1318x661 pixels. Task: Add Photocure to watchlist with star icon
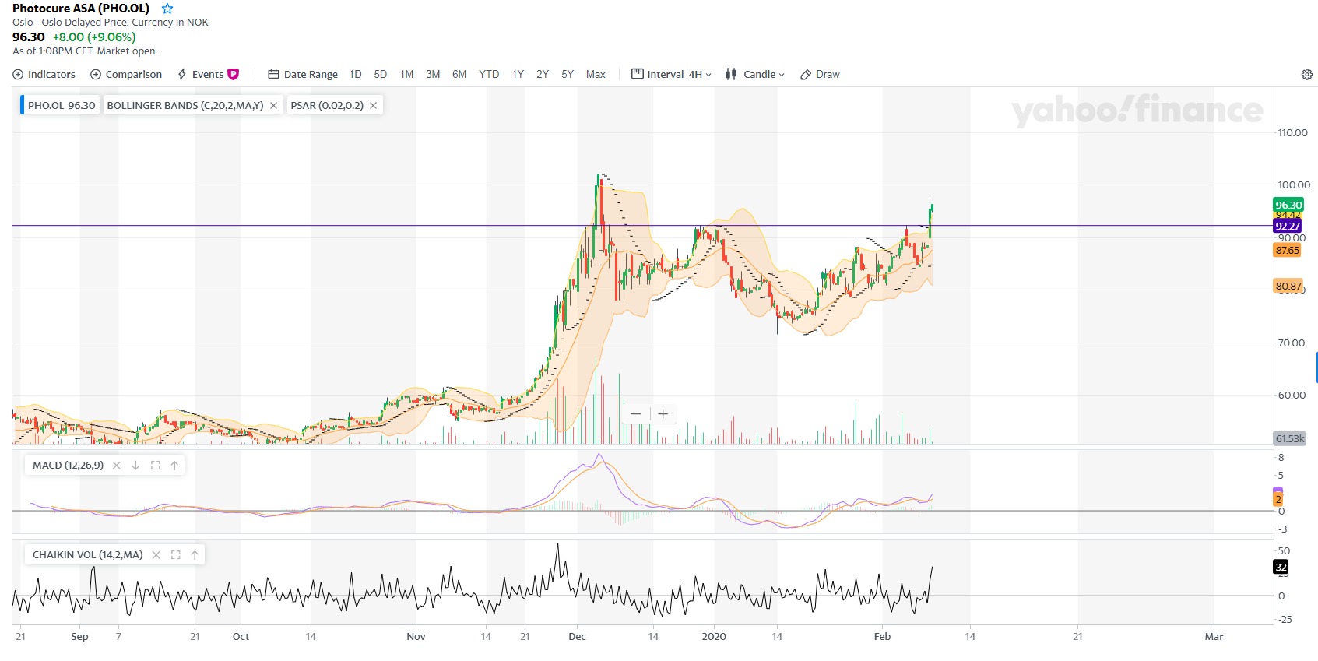coord(167,9)
